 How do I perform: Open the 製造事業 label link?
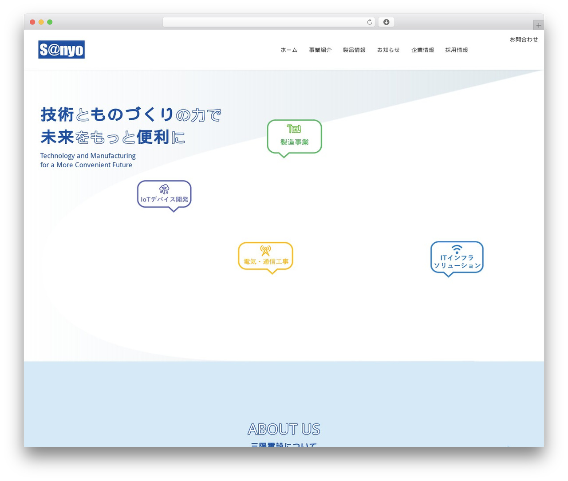(294, 142)
